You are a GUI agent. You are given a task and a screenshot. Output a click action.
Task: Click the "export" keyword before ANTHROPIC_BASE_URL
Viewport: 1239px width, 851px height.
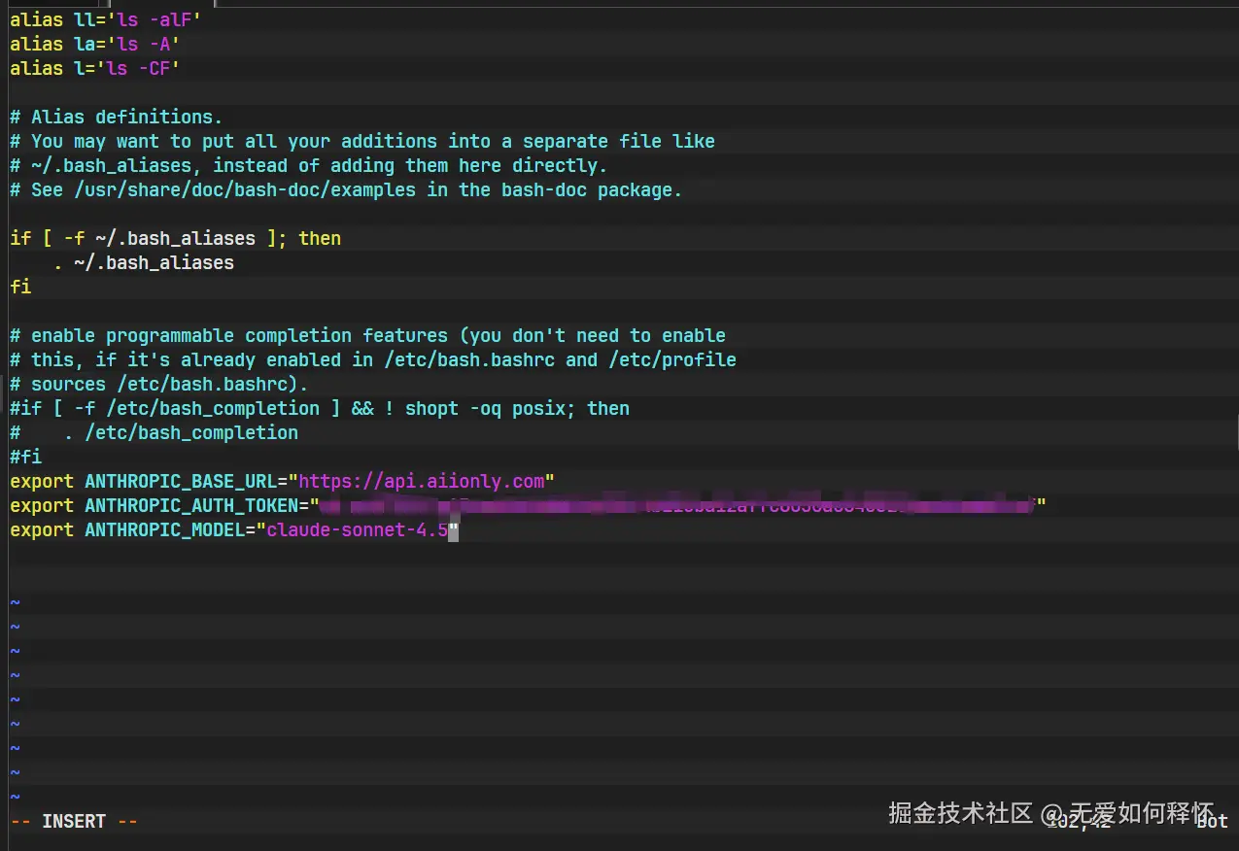(42, 481)
